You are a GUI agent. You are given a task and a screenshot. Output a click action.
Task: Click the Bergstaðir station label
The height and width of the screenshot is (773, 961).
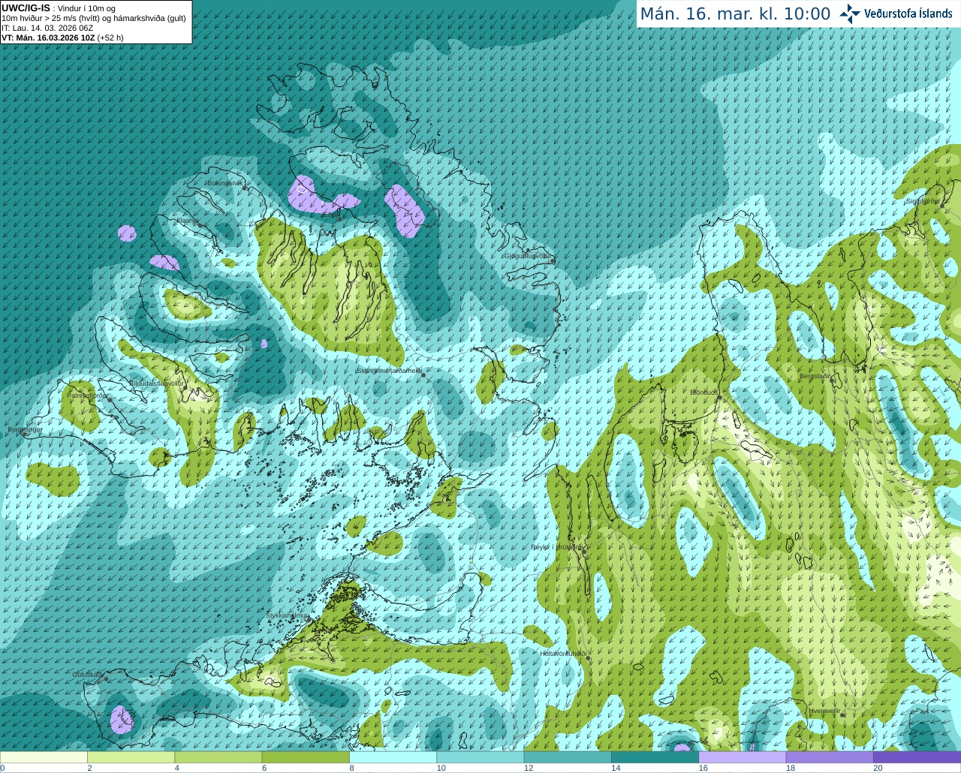pyautogui.click(x=815, y=376)
